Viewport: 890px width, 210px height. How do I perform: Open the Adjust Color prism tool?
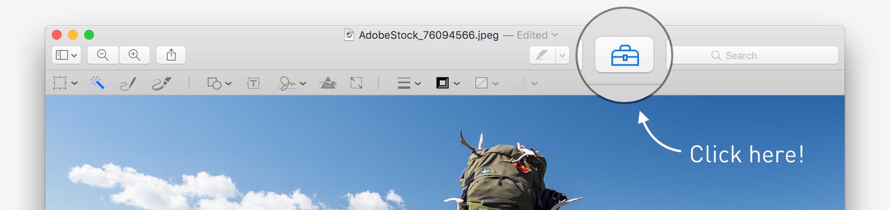pyautogui.click(x=328, y=83)
